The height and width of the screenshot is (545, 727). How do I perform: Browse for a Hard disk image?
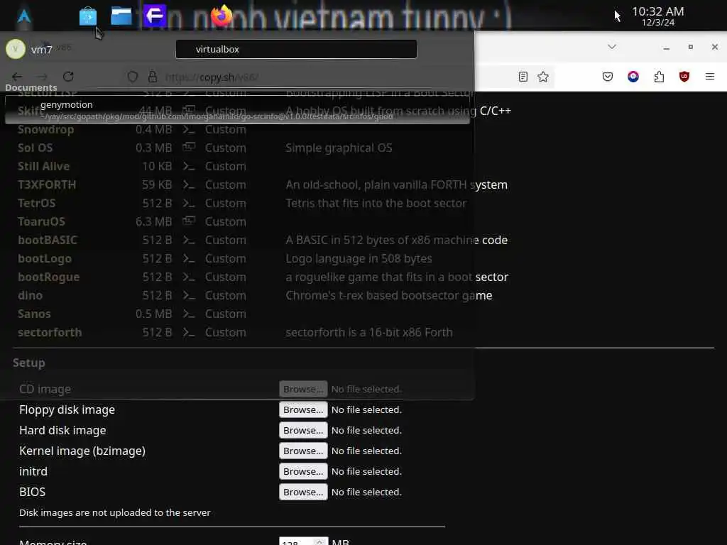(303, 431)
